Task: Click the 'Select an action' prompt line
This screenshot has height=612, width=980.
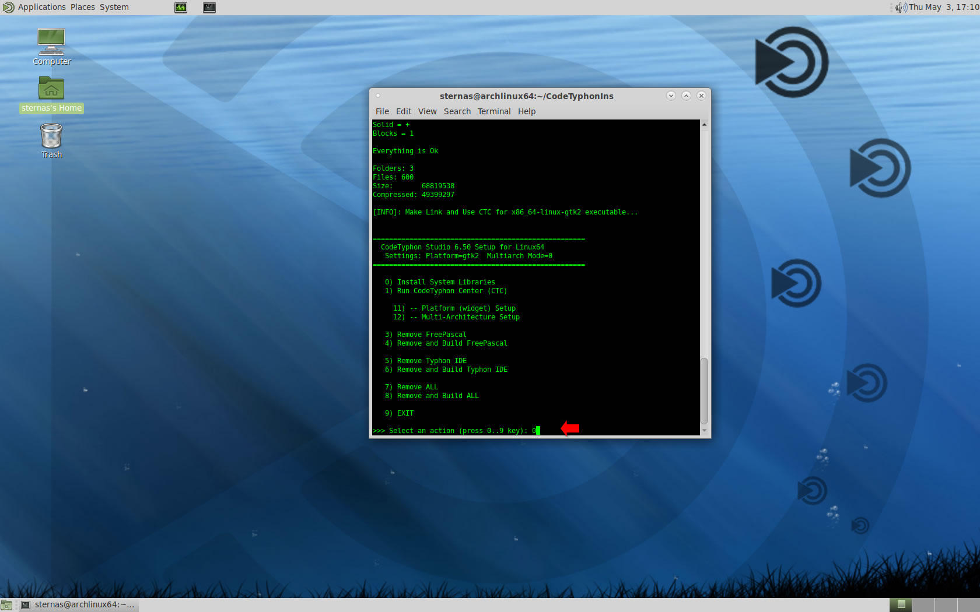Action: pyautogui.click(x=456, y=431)
